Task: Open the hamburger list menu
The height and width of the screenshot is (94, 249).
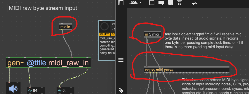Action: 121,60
